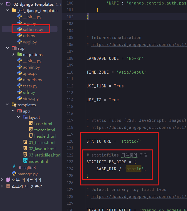Open views.py in the app package
Image resolution: width=187 pixels, height=211 pixels.
click(x=31, y=99)
